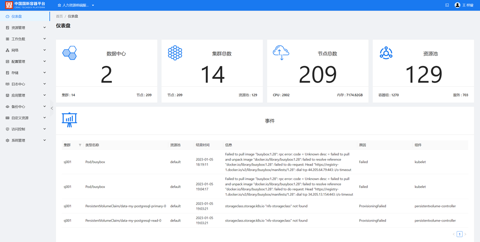Select the Pod/busybox first event row
The width and height of the screenshot is (480, 242).
pos(95,162)
